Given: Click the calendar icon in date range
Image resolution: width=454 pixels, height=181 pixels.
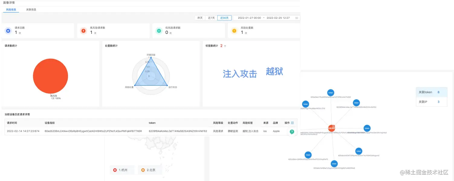Looking at the screenshot, I should pos(297,18).
